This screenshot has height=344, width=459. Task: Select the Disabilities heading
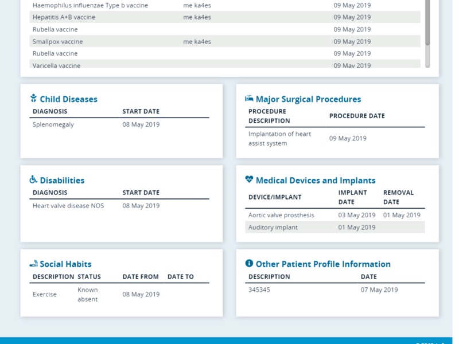(x=62, y=181)
